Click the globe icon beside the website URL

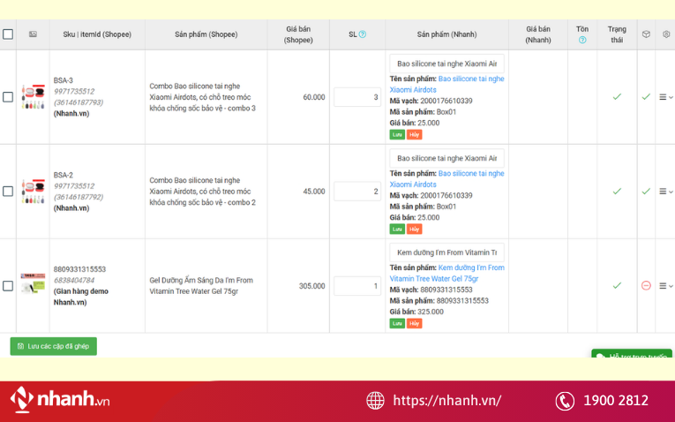click(x=375, y=401)
